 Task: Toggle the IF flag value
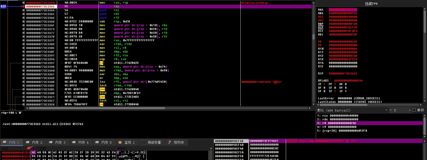(346, 91)
